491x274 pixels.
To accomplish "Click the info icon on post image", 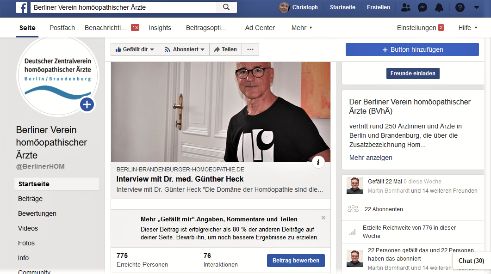I will tap(318, 162).
